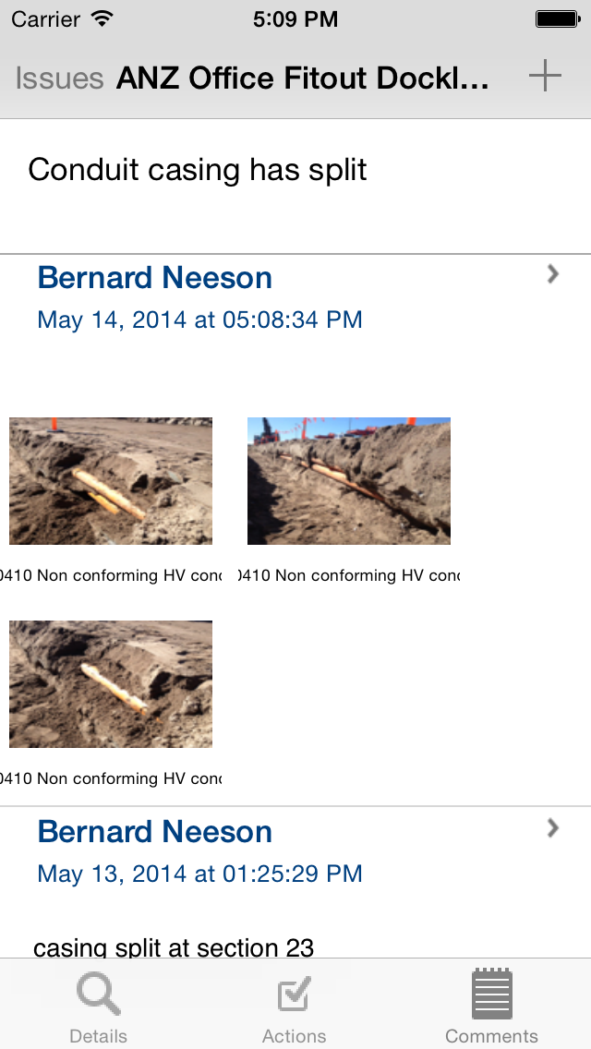This screenshot has width=591, height=1049.
Task: Open third conduit photo on second row
Action: 111,684
